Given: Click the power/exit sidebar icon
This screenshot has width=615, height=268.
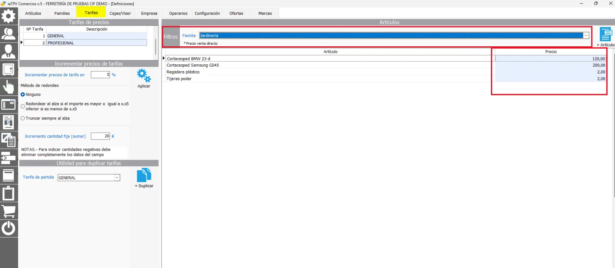Looking at the screenshot, I should tap(9, 228).
